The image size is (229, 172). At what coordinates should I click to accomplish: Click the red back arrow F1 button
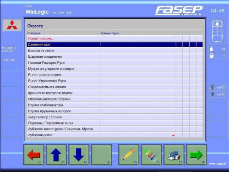[33, 155]
